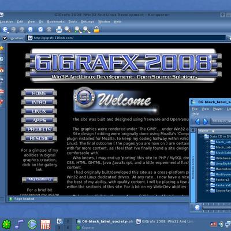Expand the Hatebreed folder node
Screen dimensions: 231x231
pos(207,158)
